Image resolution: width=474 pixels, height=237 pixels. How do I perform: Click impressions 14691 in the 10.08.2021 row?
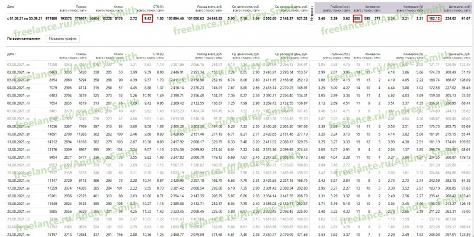[52, 135]
